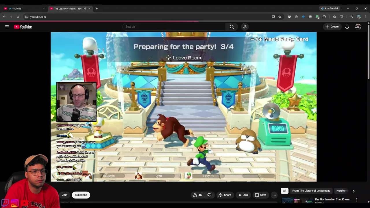Start voice search with microphone icon
This screenshot has width=370, height=208.
coord(245,27)
